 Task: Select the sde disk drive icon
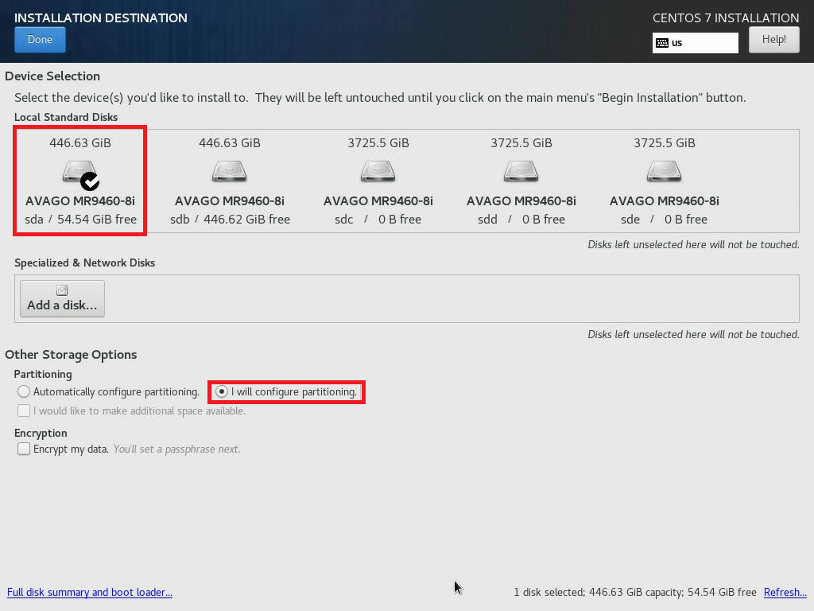tap(664, 172)
